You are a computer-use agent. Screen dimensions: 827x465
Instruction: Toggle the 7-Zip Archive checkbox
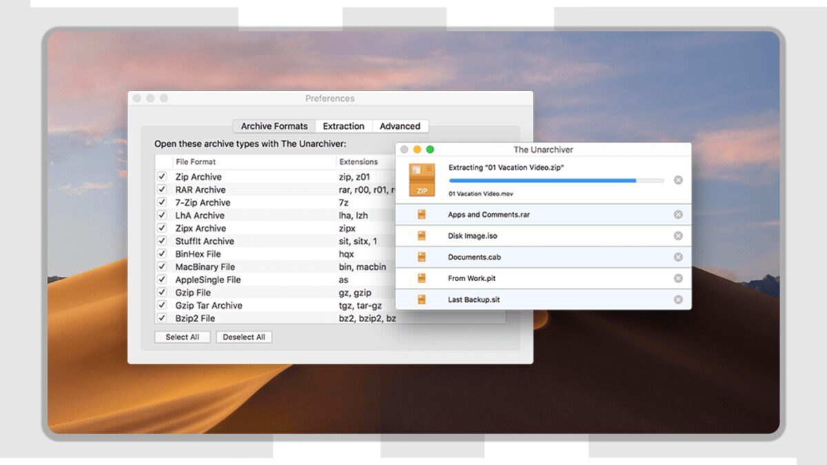click(162, 203)
